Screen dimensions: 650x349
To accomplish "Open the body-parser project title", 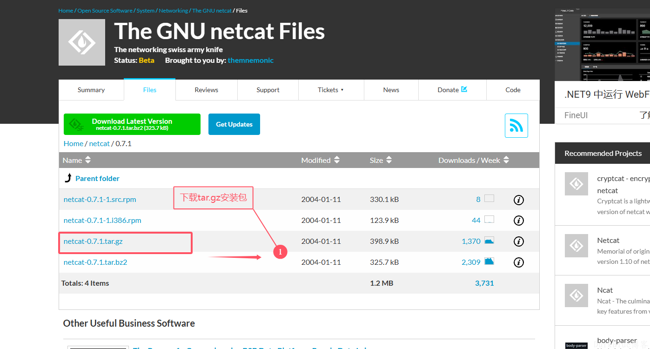I will (x=617, y=341).
